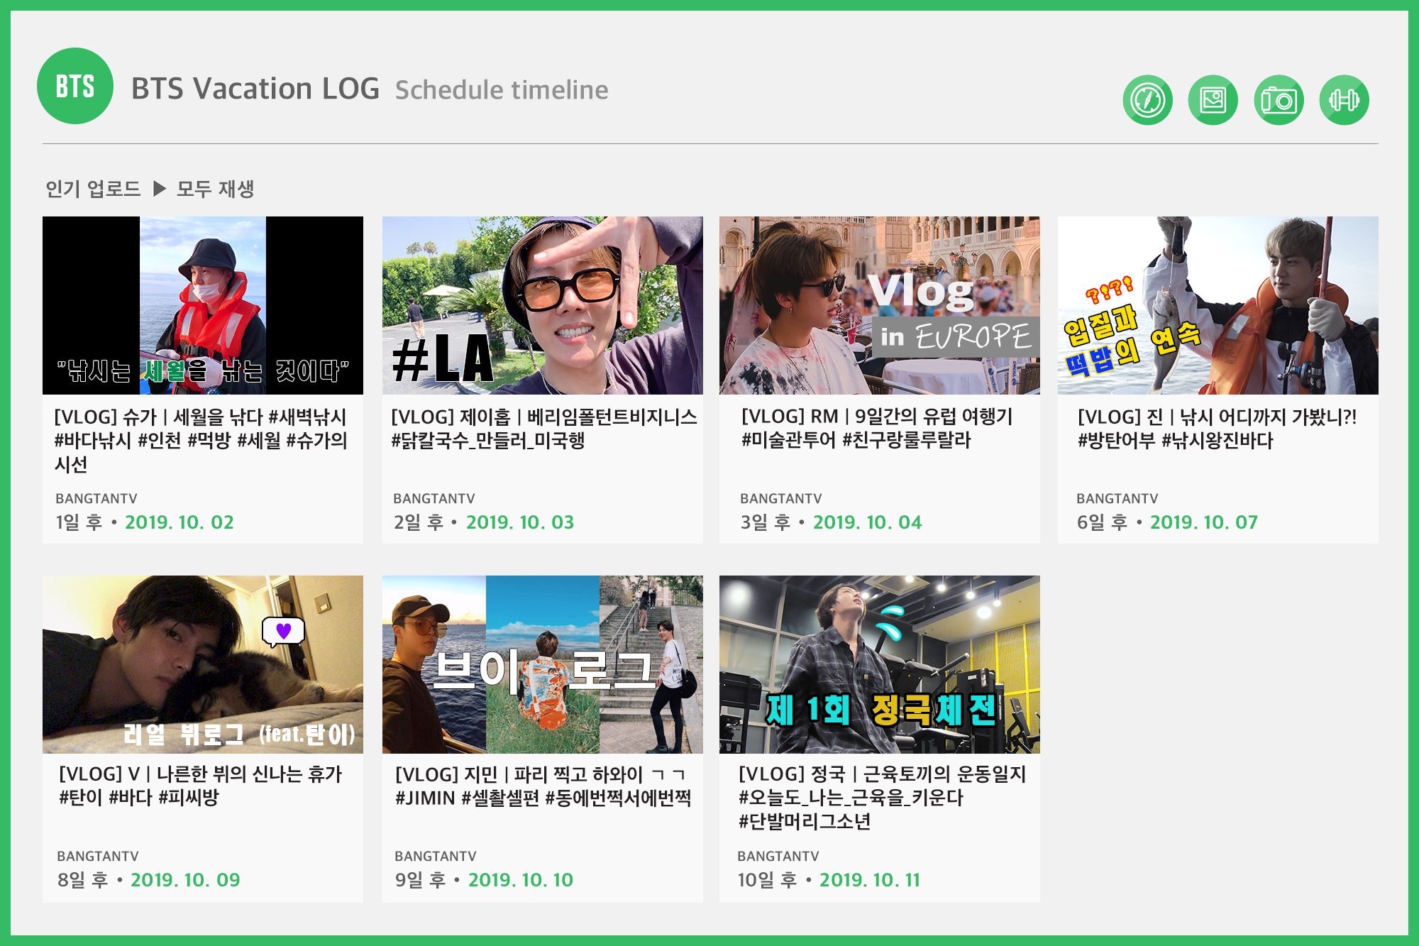
Task: Click the 정국 근육토끼의 운동일지 title
Action: click(882, 774)
